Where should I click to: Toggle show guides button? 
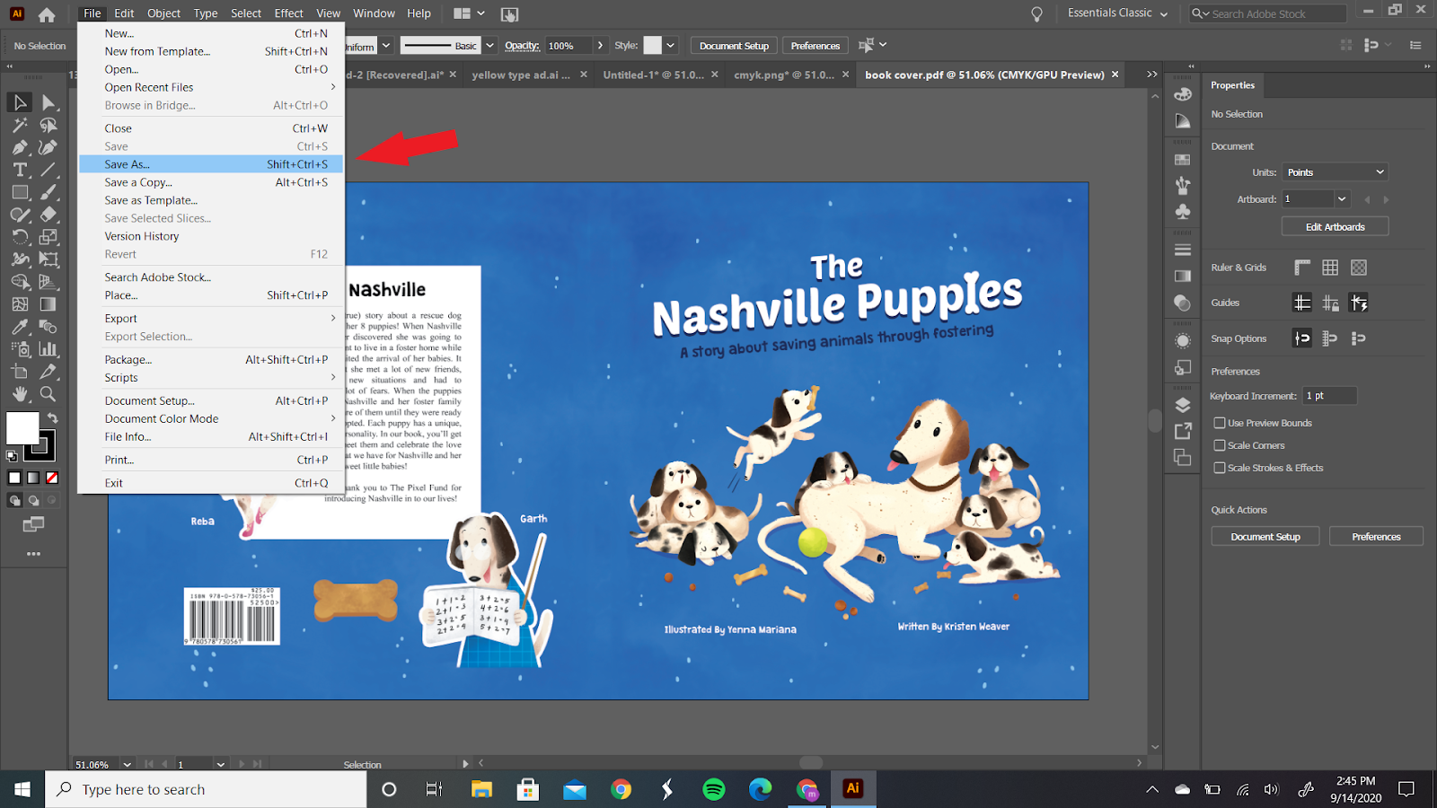[1302, 303]
